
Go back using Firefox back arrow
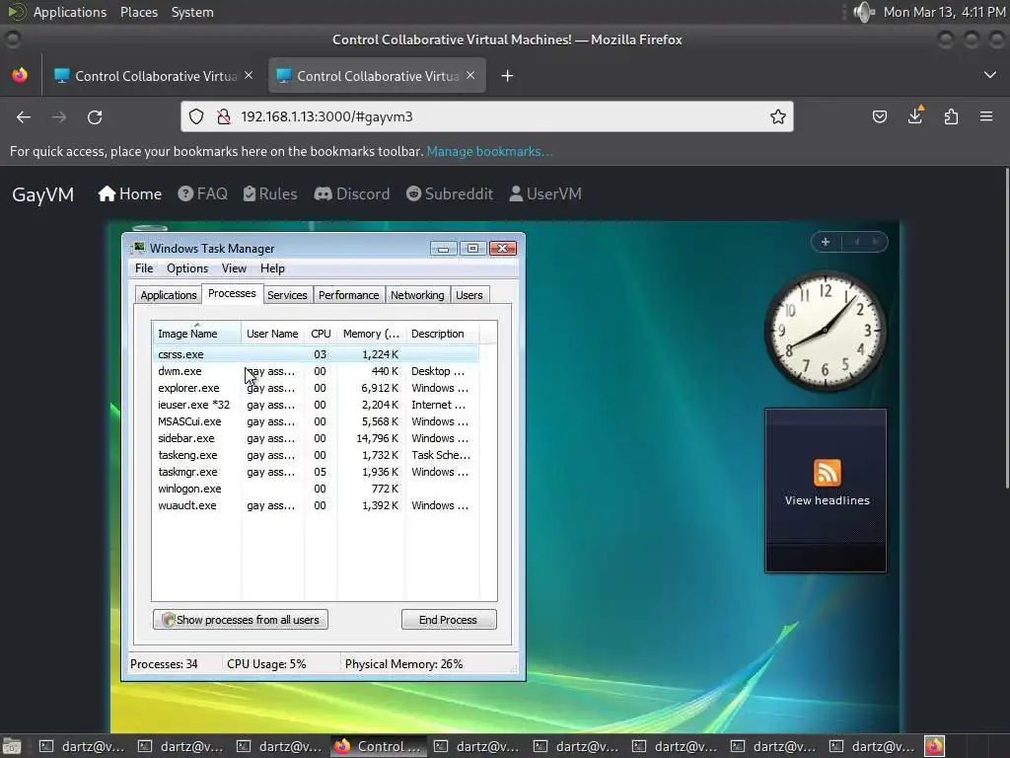pyautogui.click(x=24, y=116)
